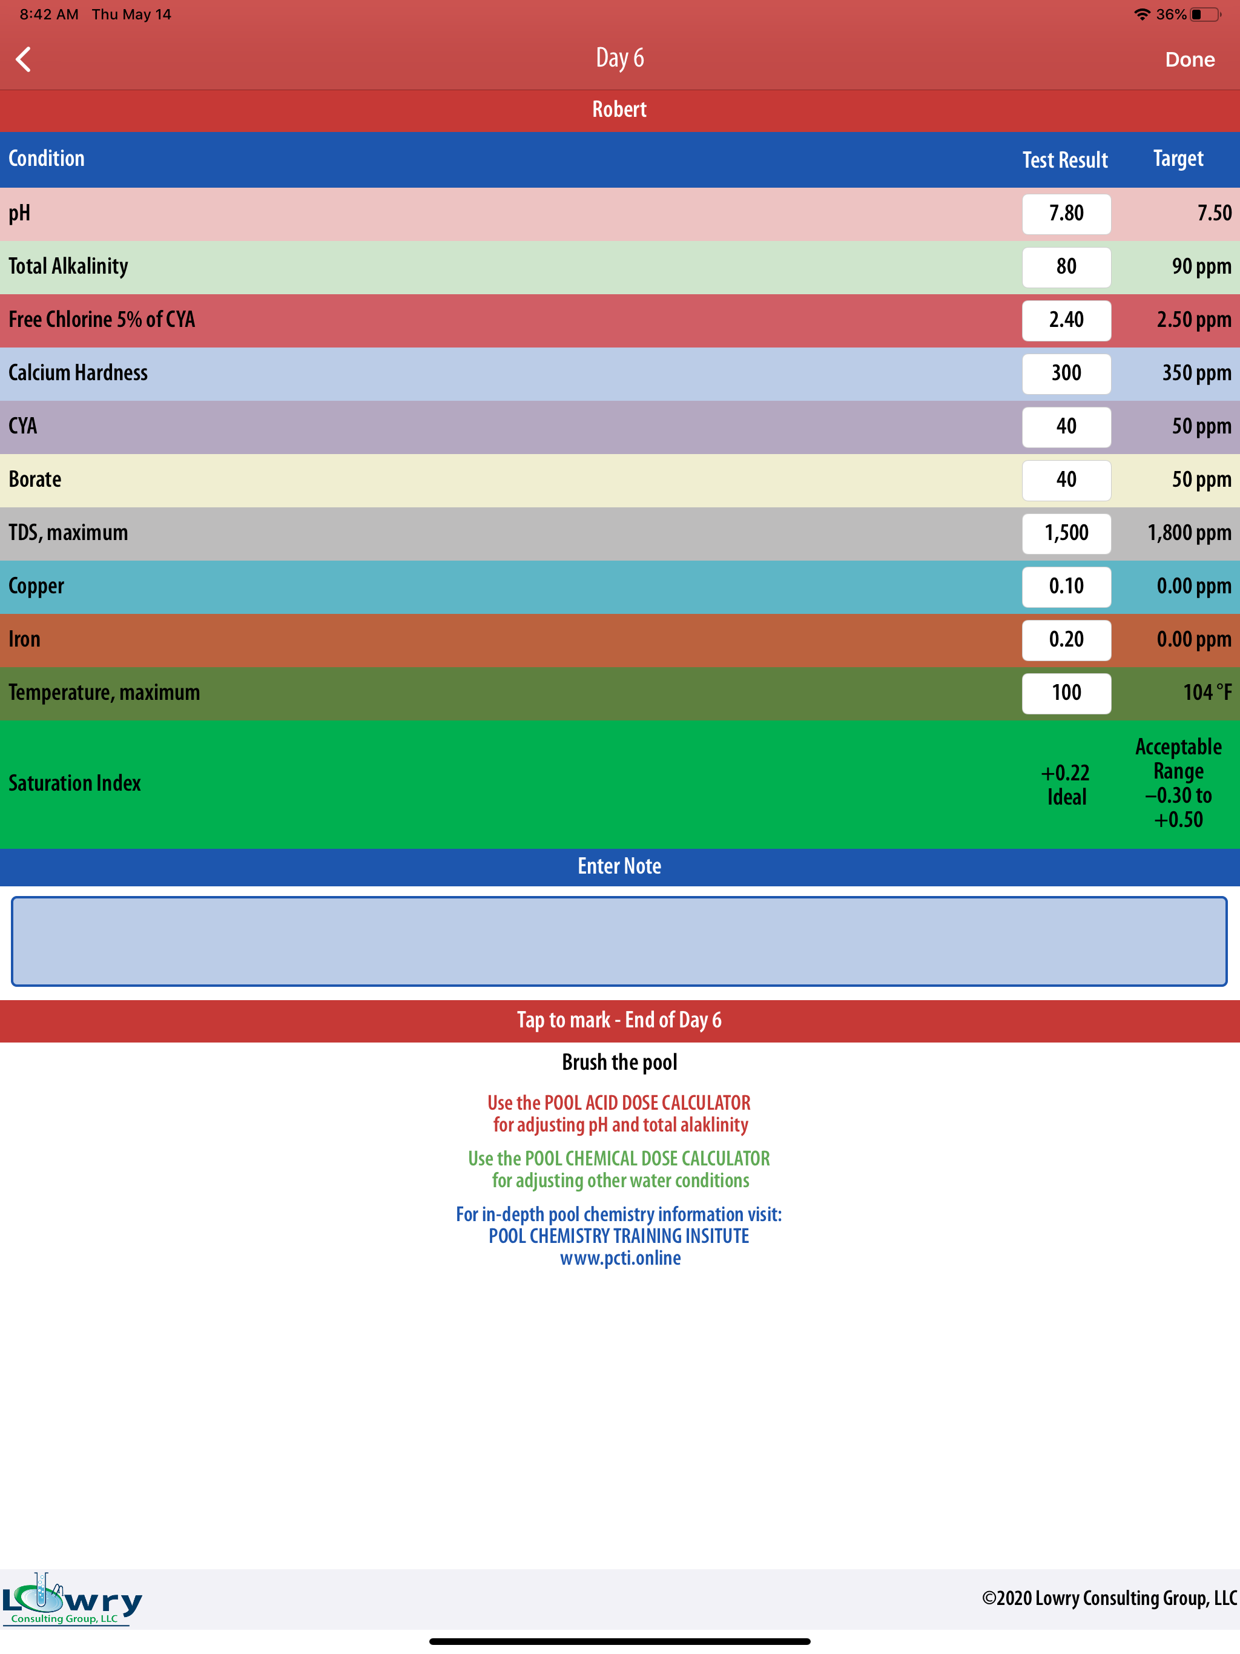The width and height of the screenshot is (1240, 1654).
Task: Edit the Calcium Hardness value 300
Action: 1066,373
